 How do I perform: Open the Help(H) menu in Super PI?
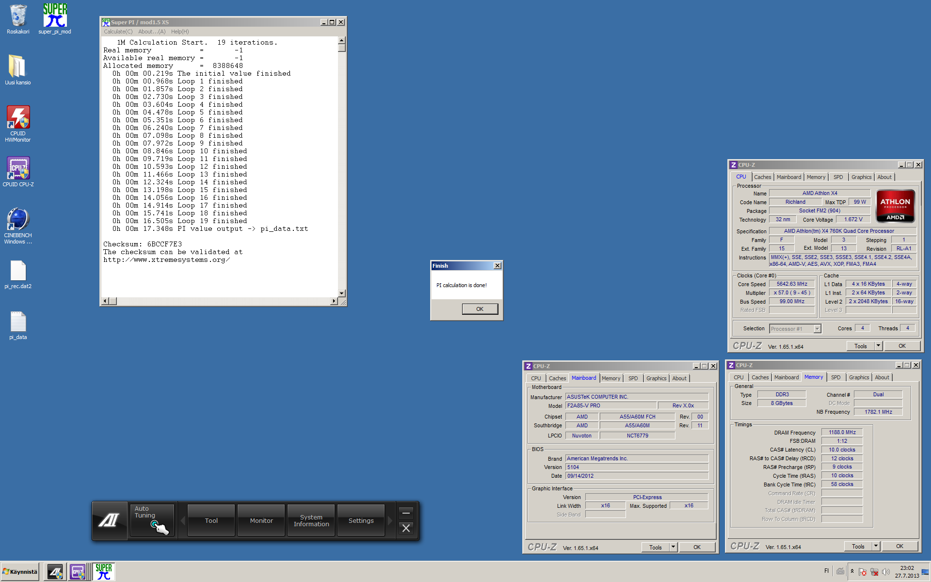coord(180,32)
